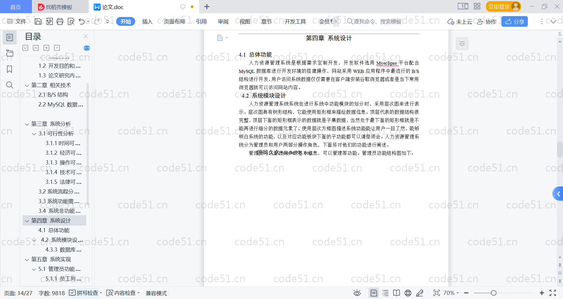Image resolution: width=563 pixels, height=299 pixels.
Task: Click zoom out minus button
Action: point(466,293)
